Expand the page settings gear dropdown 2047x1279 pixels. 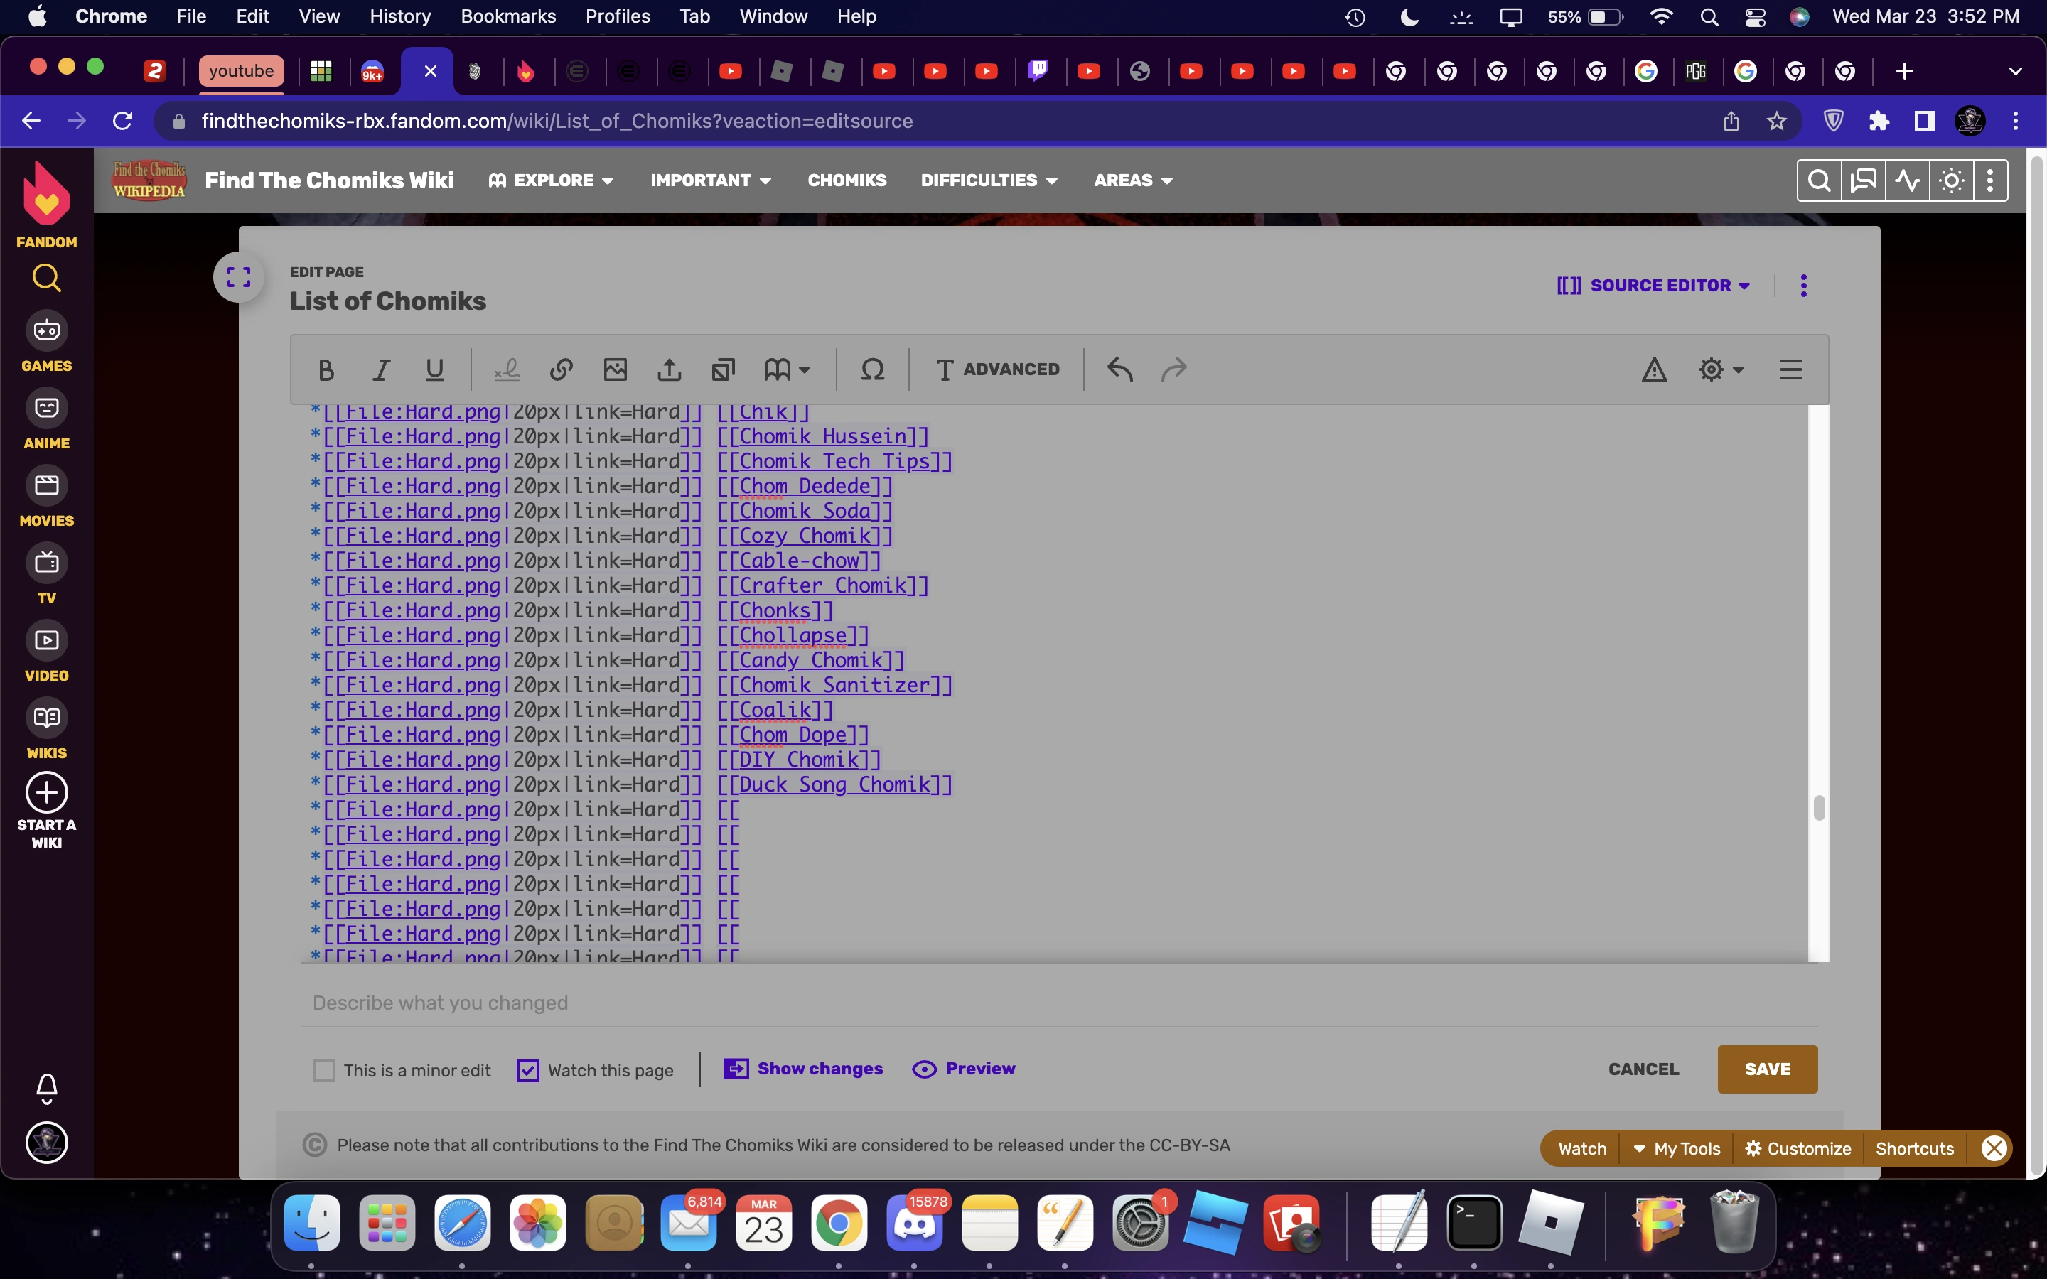point(1719,369)
